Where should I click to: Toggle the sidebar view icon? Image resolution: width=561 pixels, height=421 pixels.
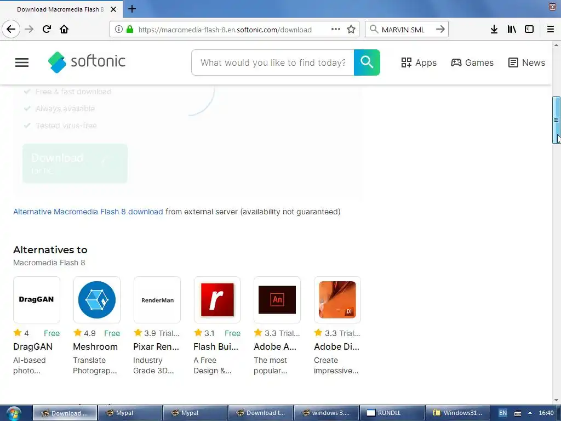tap(529, 30)
